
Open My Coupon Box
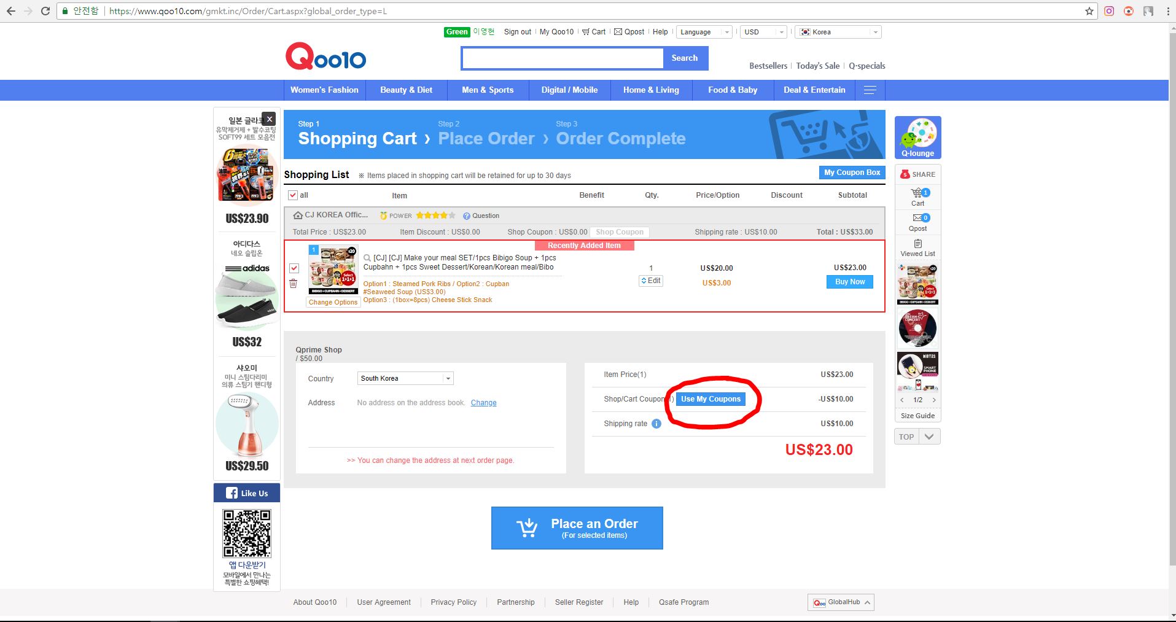[852, 173]
